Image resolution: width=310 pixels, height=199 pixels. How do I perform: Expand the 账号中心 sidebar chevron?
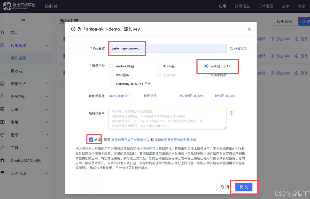tap(47, 97)
